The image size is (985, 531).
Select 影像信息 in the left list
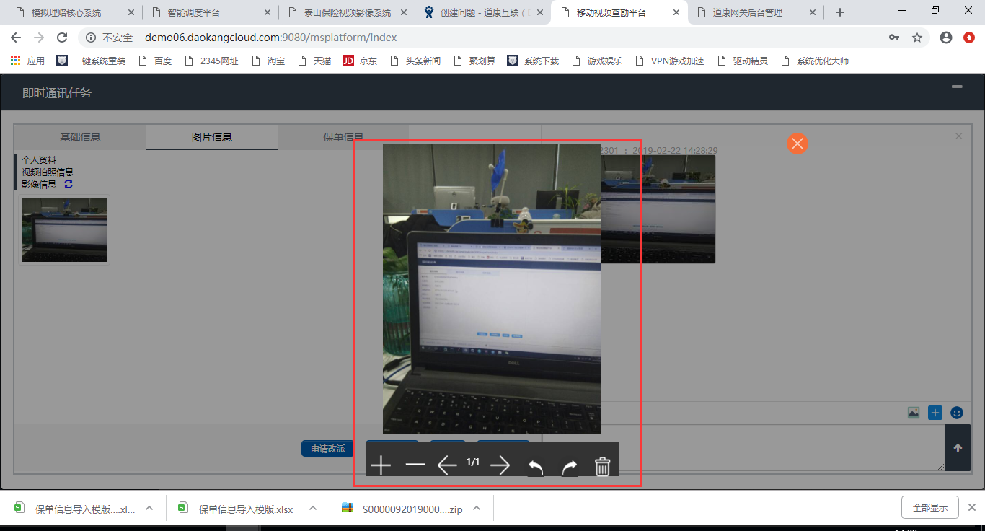pos(39,184)
